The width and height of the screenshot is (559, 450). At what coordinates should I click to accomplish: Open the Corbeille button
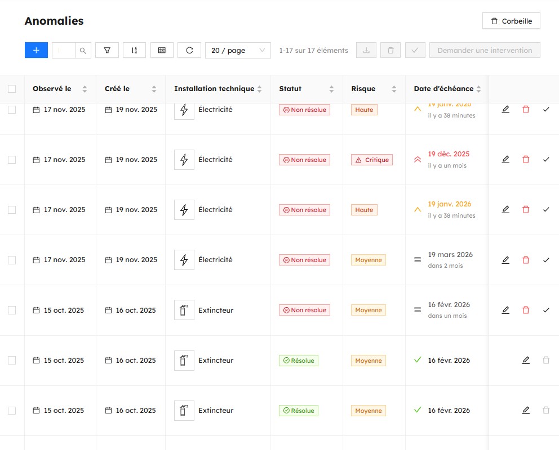point(511,21)
